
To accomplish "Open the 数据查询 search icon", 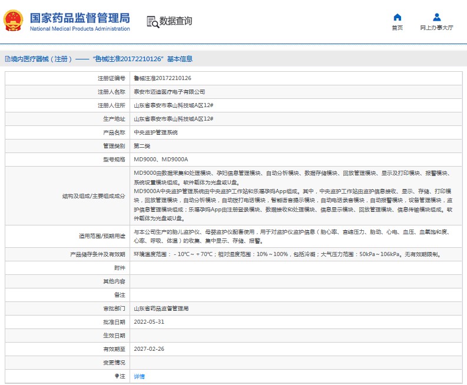I will [x=153, y=22].
